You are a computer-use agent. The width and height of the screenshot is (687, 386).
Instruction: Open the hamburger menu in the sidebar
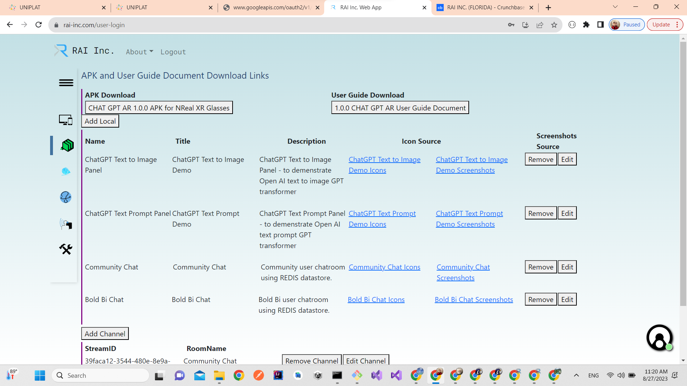66,83
